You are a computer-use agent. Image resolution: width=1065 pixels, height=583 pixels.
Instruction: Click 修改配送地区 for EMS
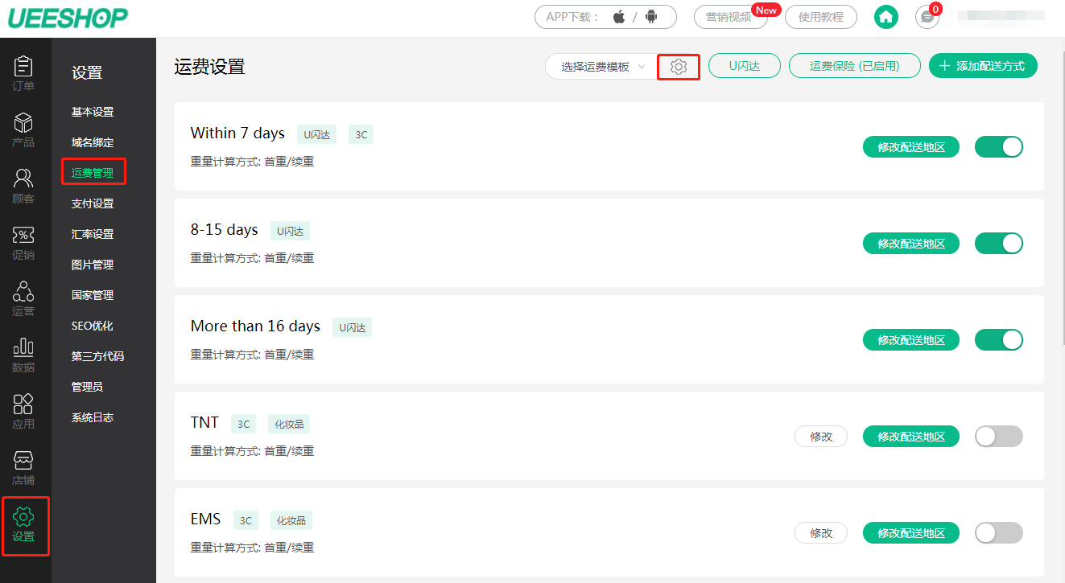coord(911,533)
